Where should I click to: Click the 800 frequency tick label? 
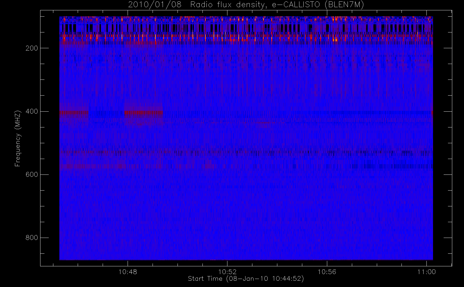[x=32, y=238]
